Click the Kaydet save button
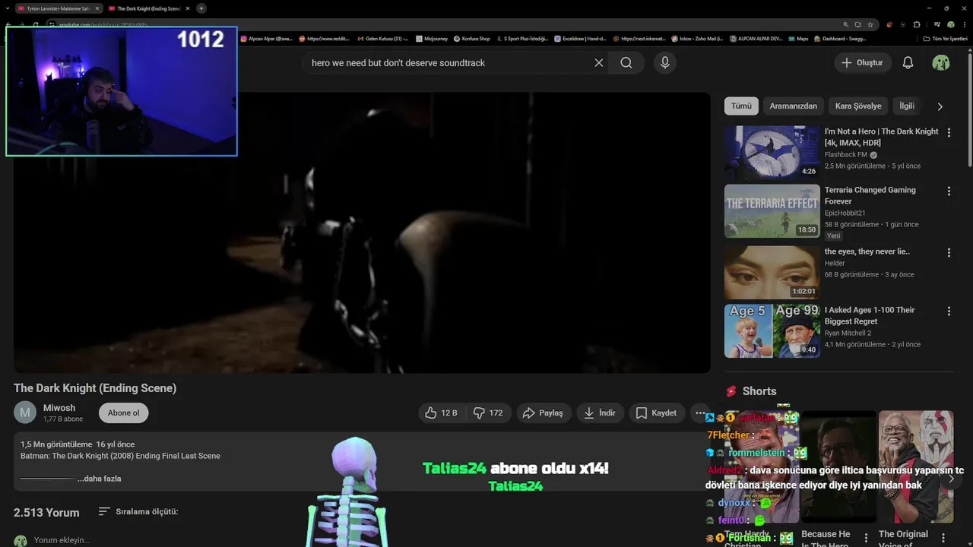This screenshot has height=547, width=973. (656, 413)
